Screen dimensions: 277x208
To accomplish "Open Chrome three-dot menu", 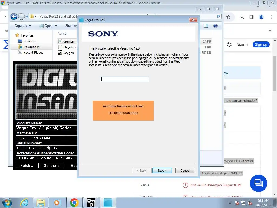I will click(271, 17).
